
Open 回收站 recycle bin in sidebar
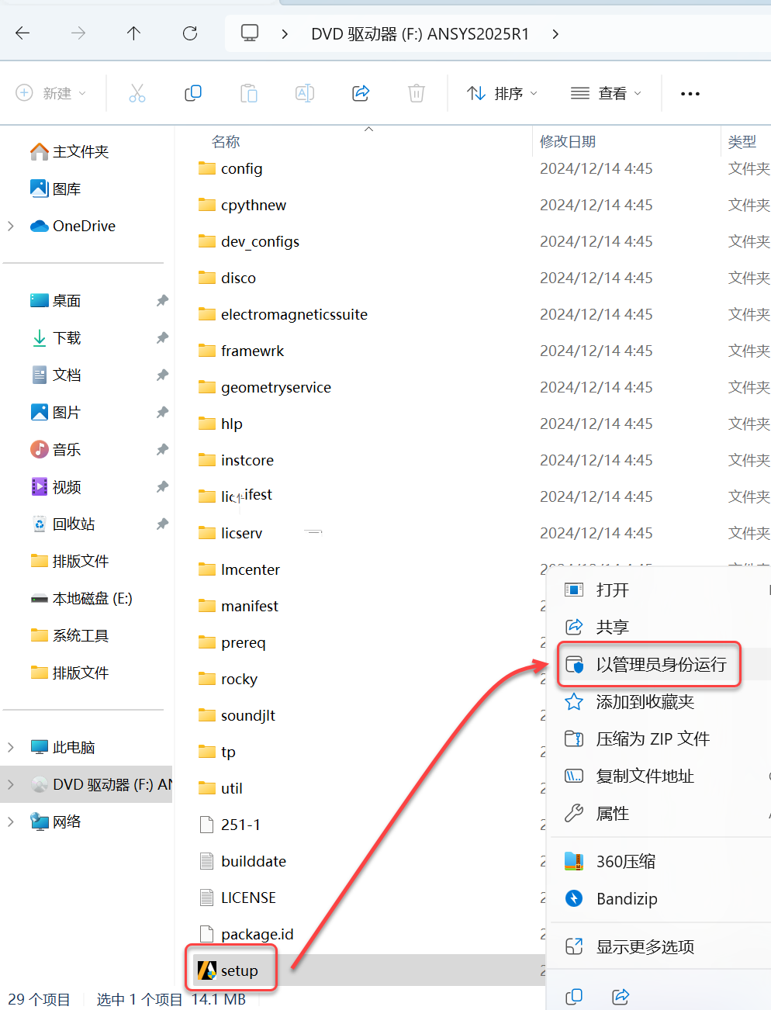(x=74, y=524)
